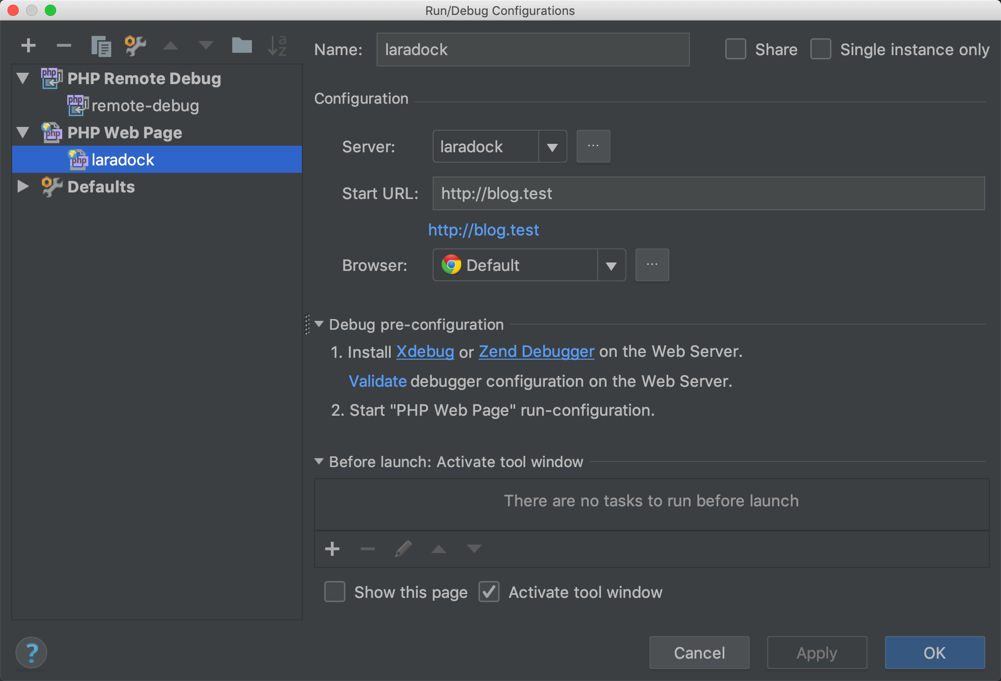Open the Server dropdown

[x=552, y=147]
